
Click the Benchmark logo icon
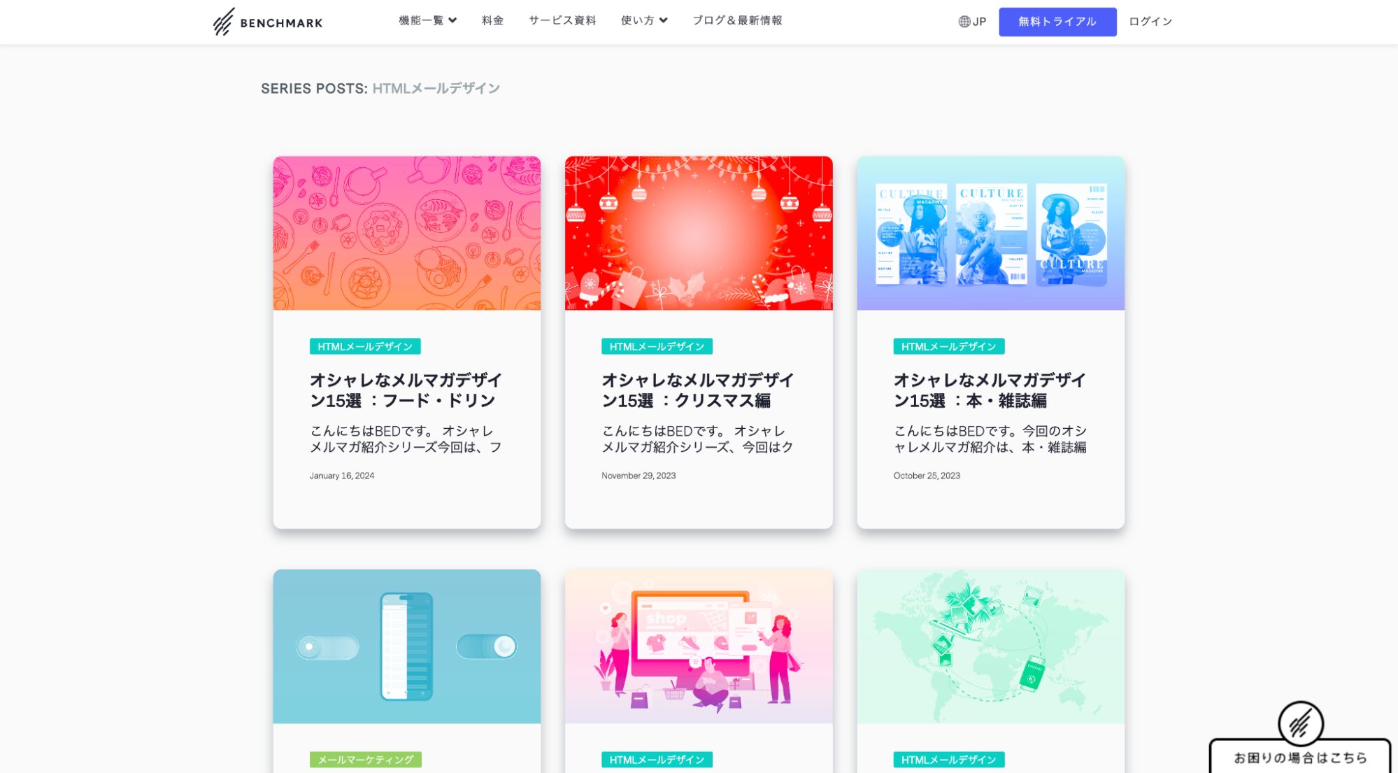(224, 22)
